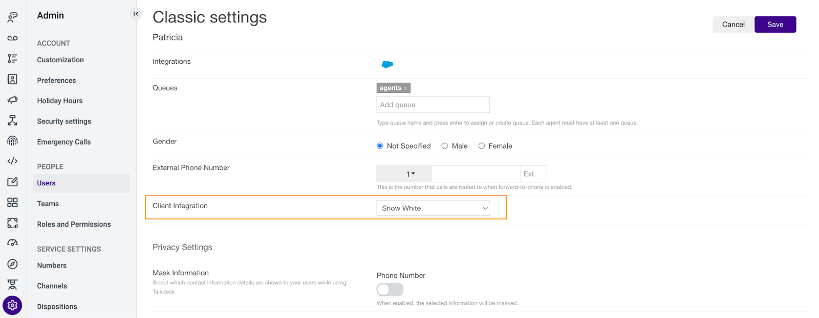Open the megaphone campaigns icon
Viewport: 819px width, 318px height.
[x=12, y=100]
